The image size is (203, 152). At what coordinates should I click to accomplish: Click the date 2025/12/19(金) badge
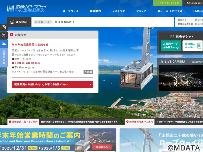click(x=43, y=22)
